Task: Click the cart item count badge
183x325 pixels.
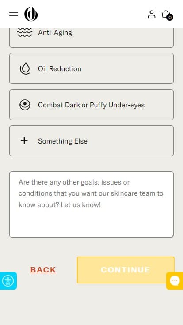Action: tap(170, 17)
